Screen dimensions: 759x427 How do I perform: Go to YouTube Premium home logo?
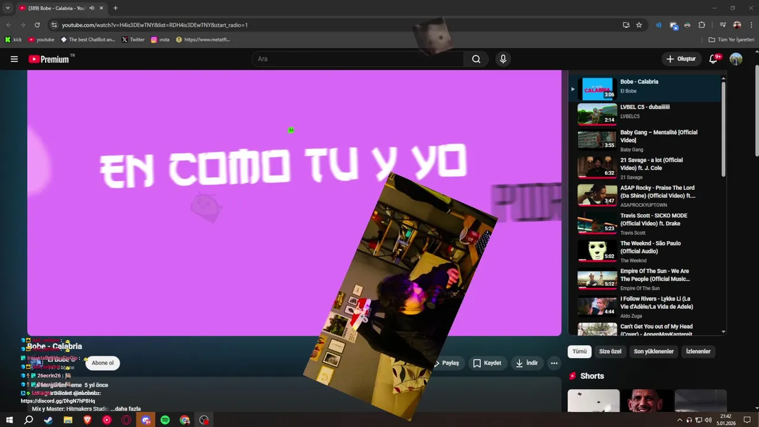click(52, 59)
